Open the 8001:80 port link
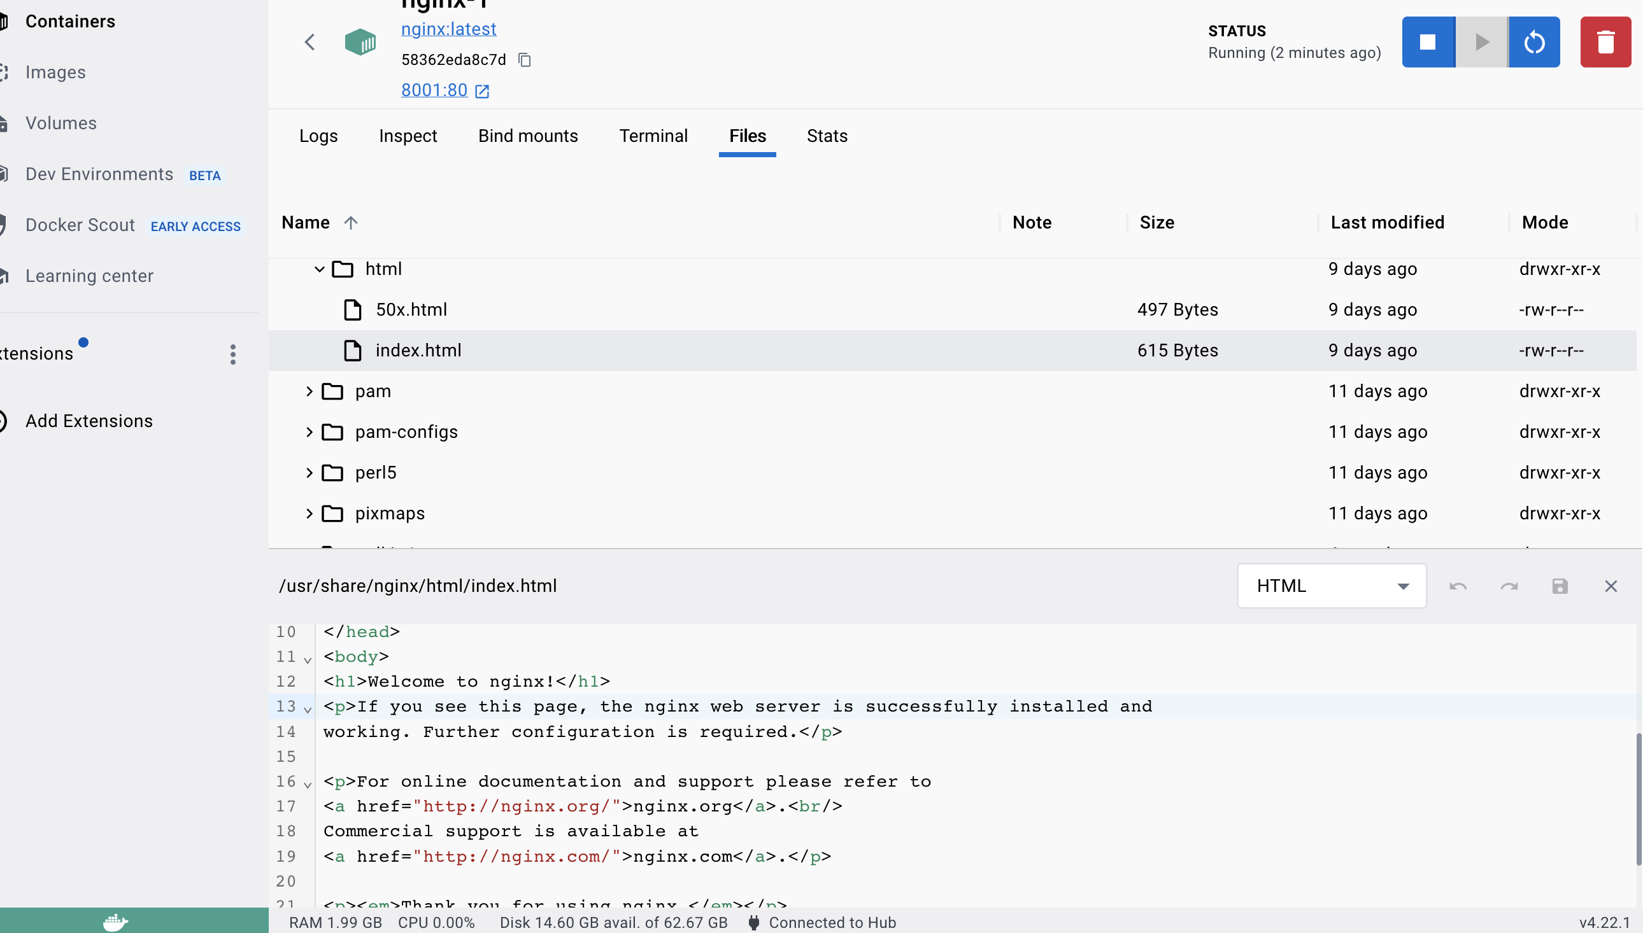1643x933 pixels. point(434,90)
